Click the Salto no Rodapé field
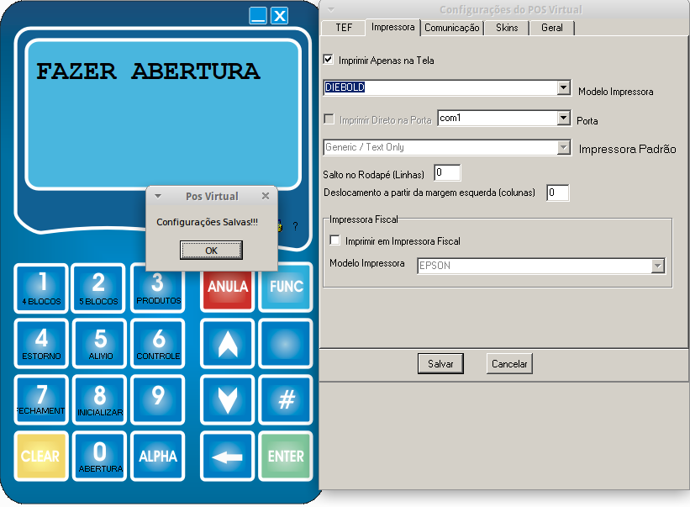 click(x=447, y=173)
